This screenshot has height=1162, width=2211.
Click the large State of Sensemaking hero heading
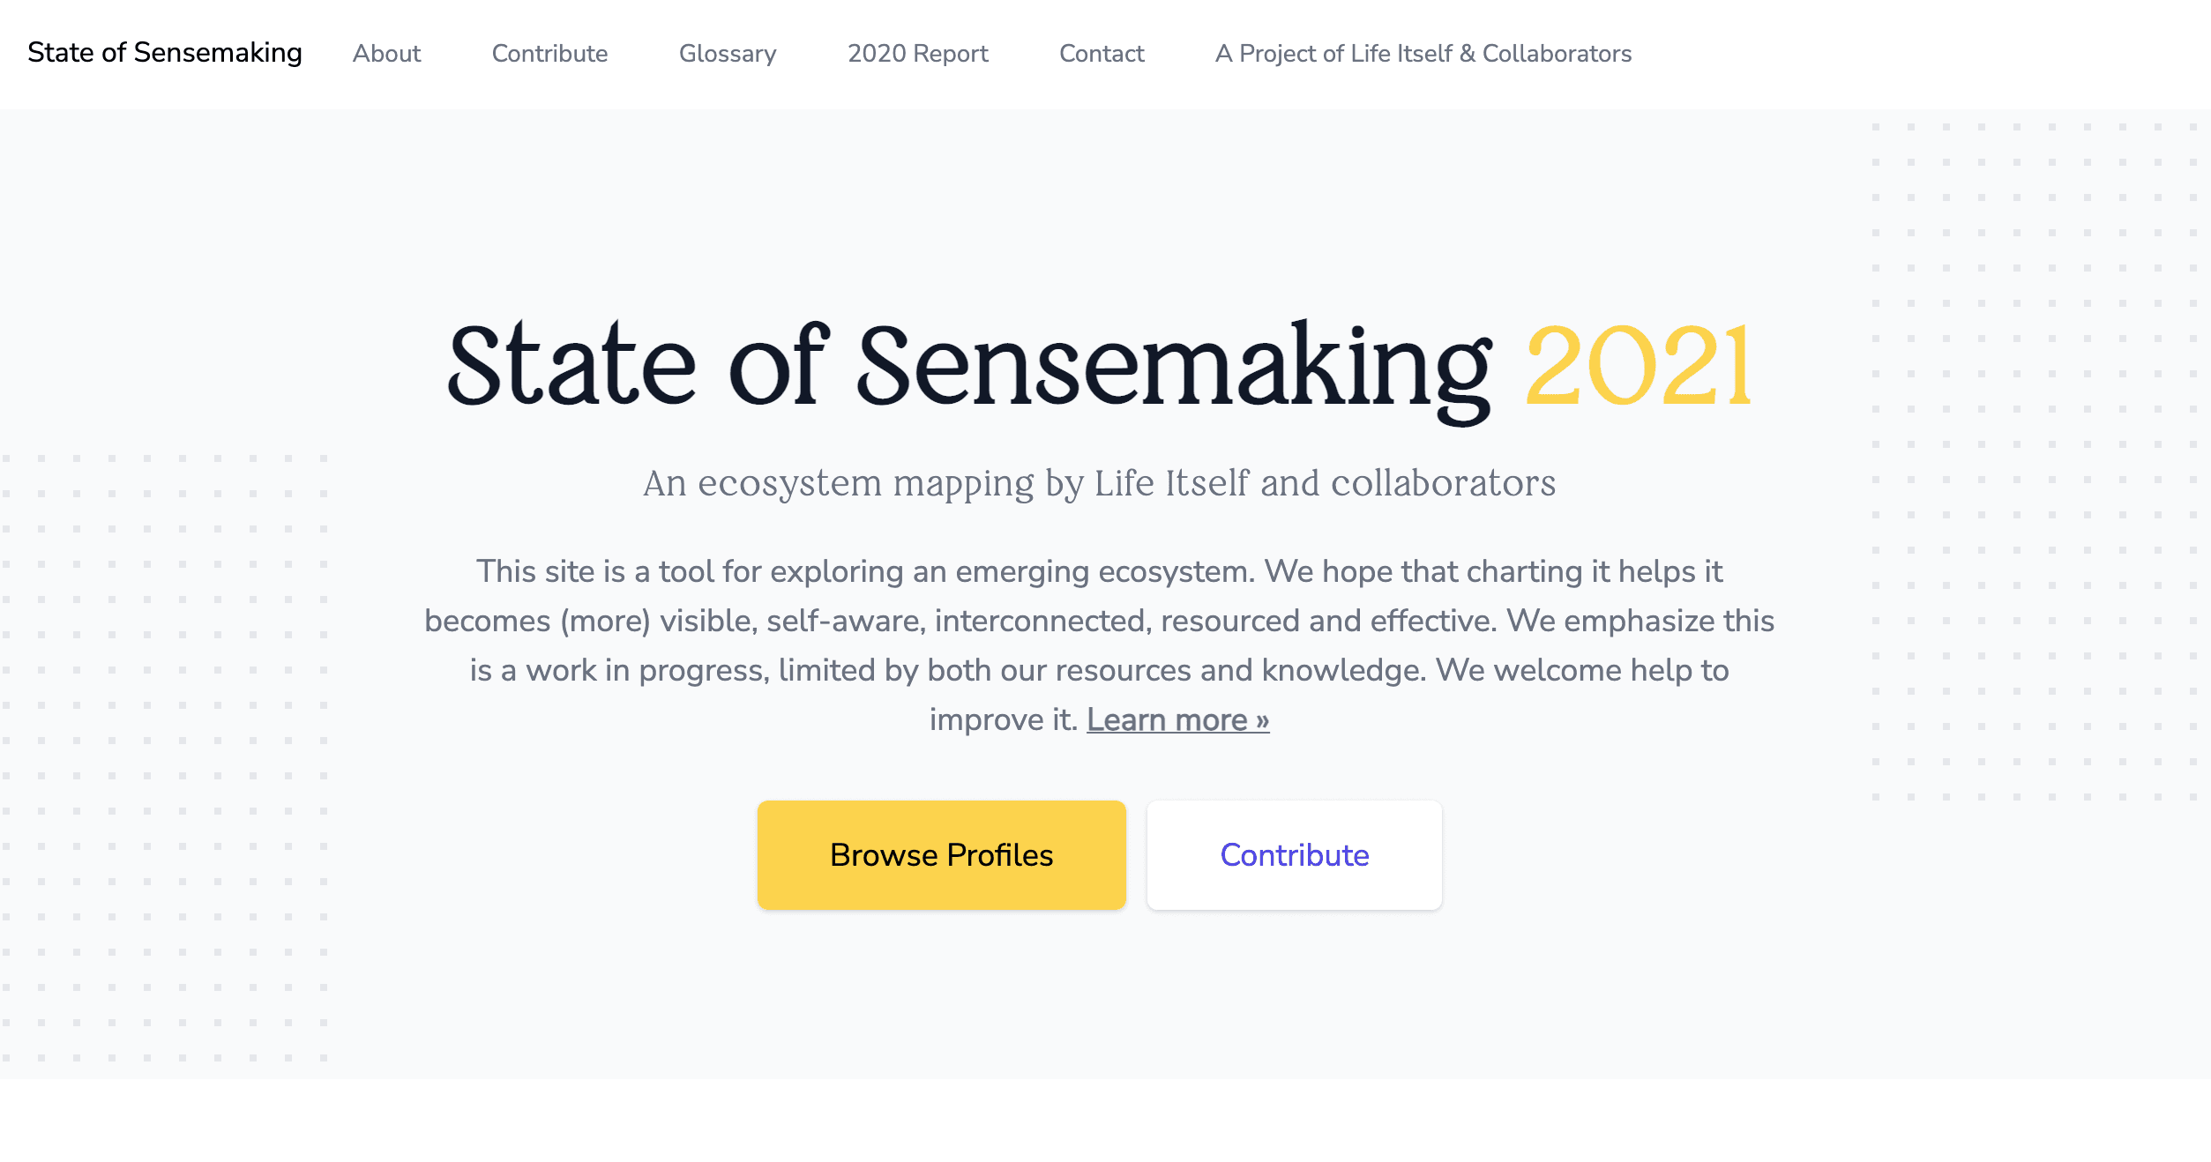click(968, 366)
